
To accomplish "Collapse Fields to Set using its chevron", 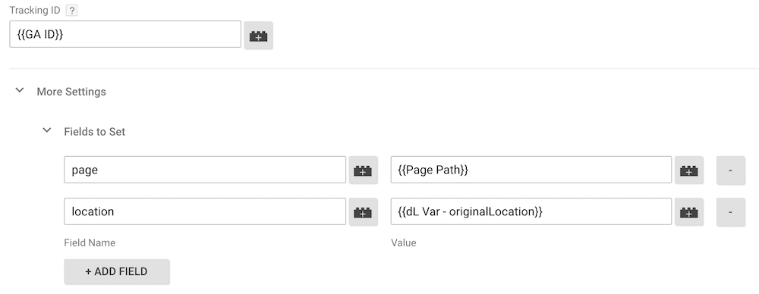I will point(47,130).
